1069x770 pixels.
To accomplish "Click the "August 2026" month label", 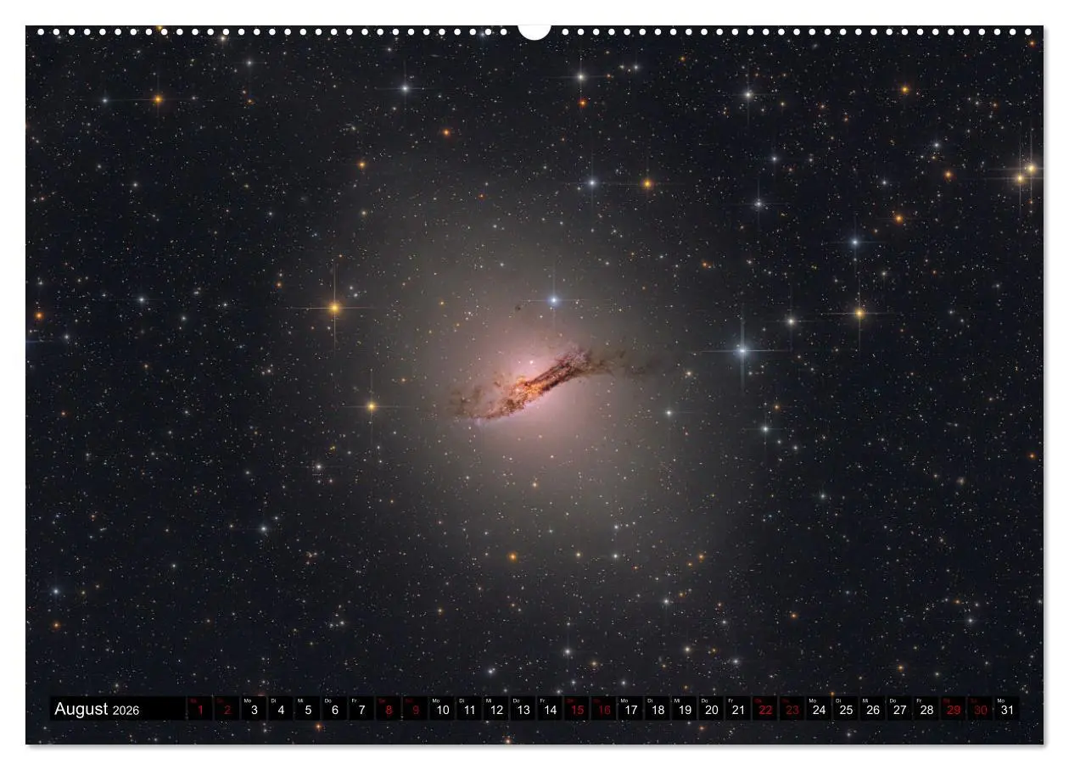I will pos(97,709).
